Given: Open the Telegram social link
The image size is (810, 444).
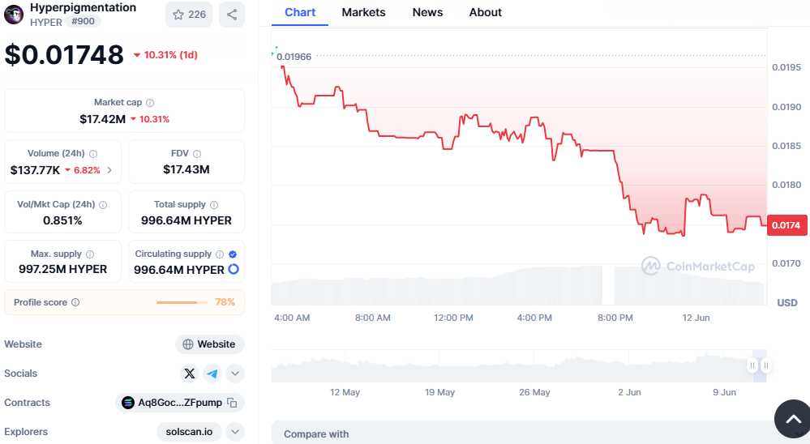Looking at the screenshot, I should (212, 374).
